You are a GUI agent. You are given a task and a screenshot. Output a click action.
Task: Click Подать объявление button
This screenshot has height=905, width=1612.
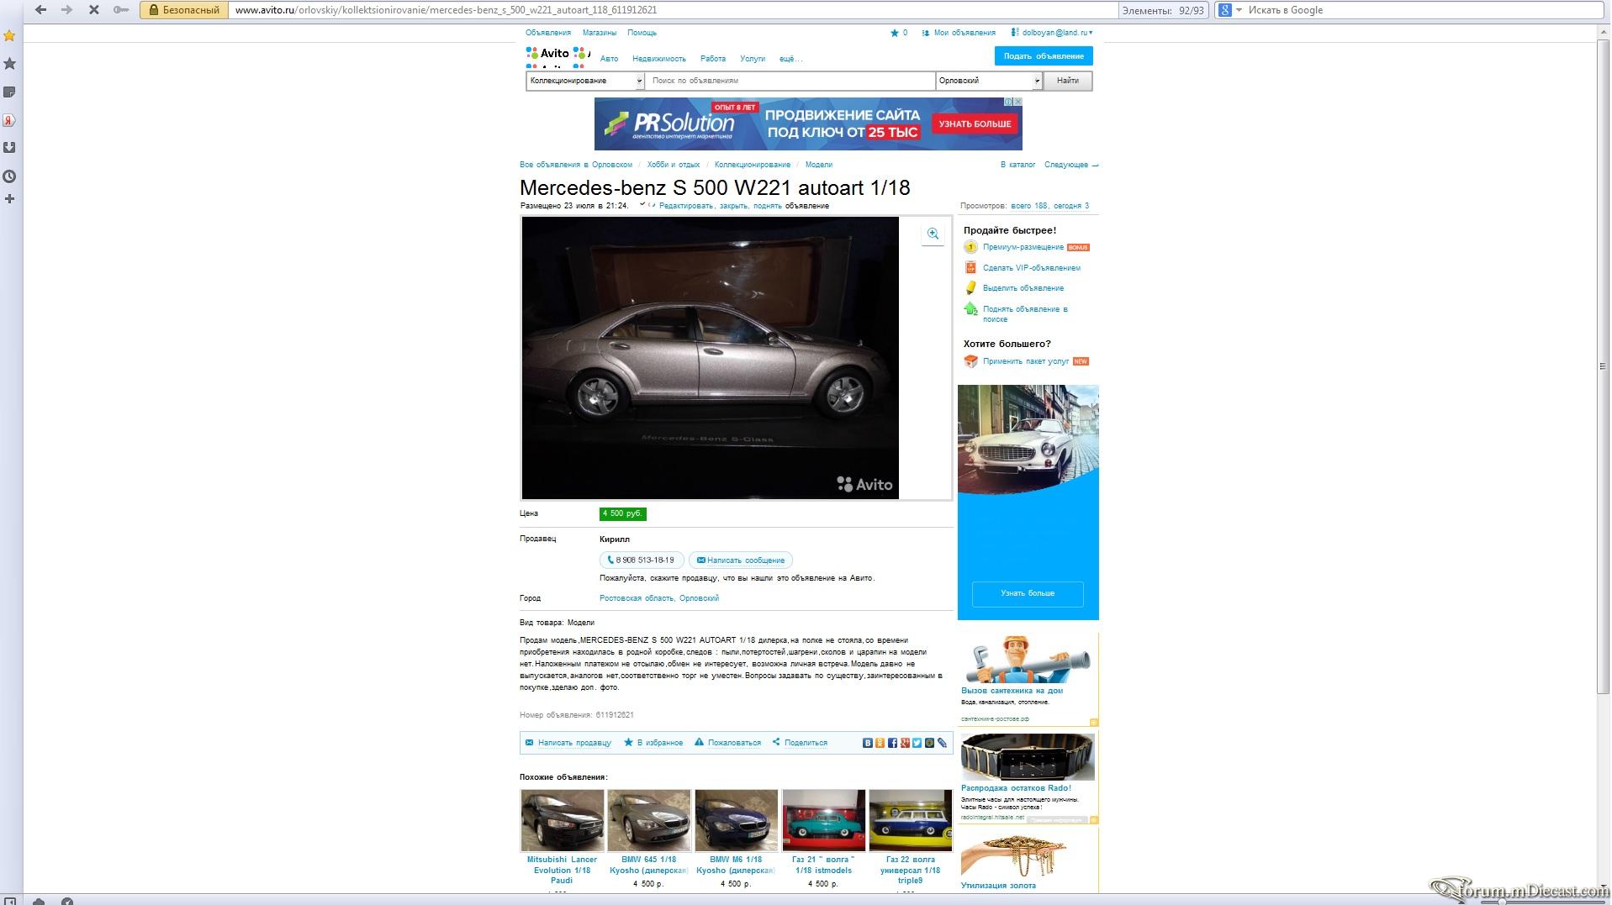(x=1044, y=56)
